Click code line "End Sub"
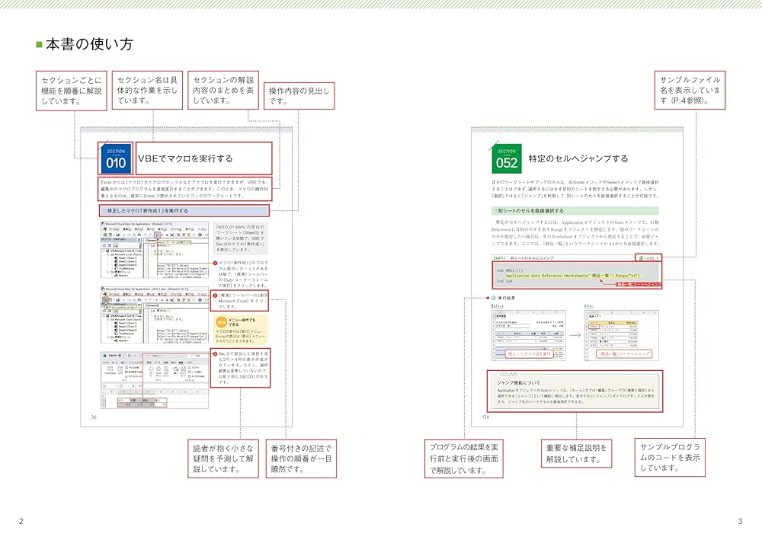This screenshot has height=540, width=762. point(504,281)
